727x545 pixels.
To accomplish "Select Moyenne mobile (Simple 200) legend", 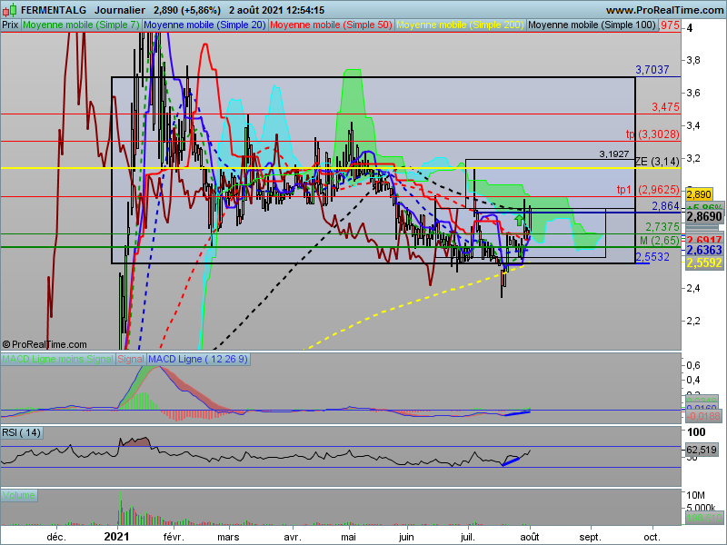I will (460, 25).
